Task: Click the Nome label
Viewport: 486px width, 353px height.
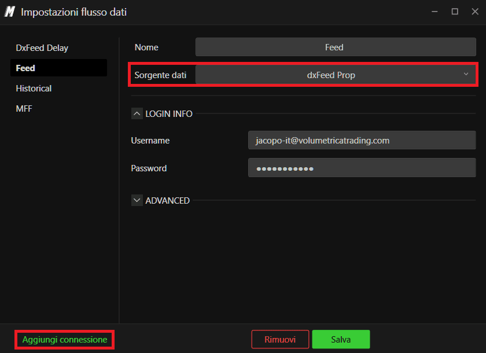Action: 146,47
